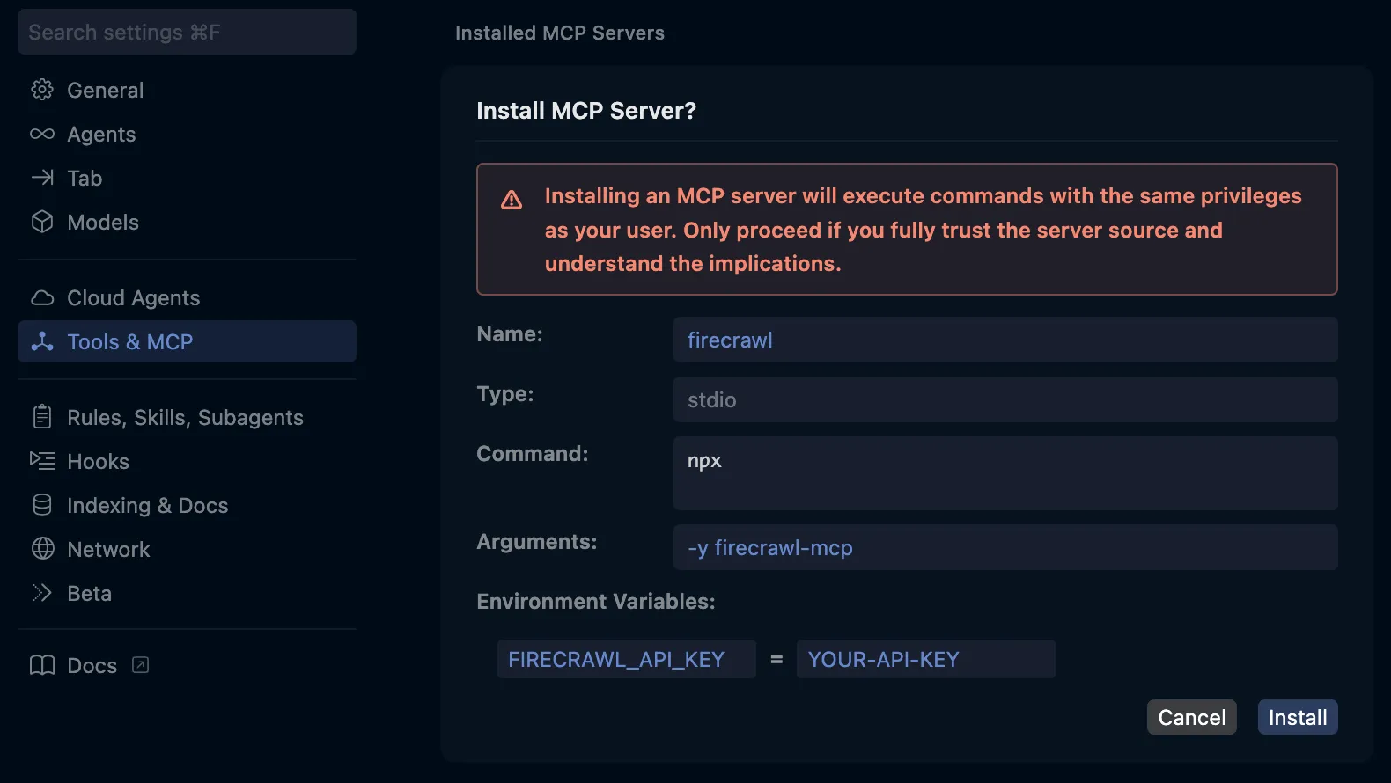Click the Agents infinity icon

pyautogui.click(x=42, y=134)
